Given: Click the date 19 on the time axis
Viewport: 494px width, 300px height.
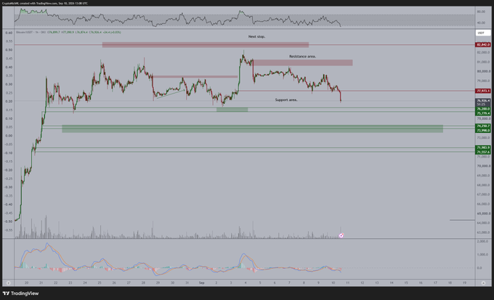Looking at the screenshot, I should [x=465, y=283].
